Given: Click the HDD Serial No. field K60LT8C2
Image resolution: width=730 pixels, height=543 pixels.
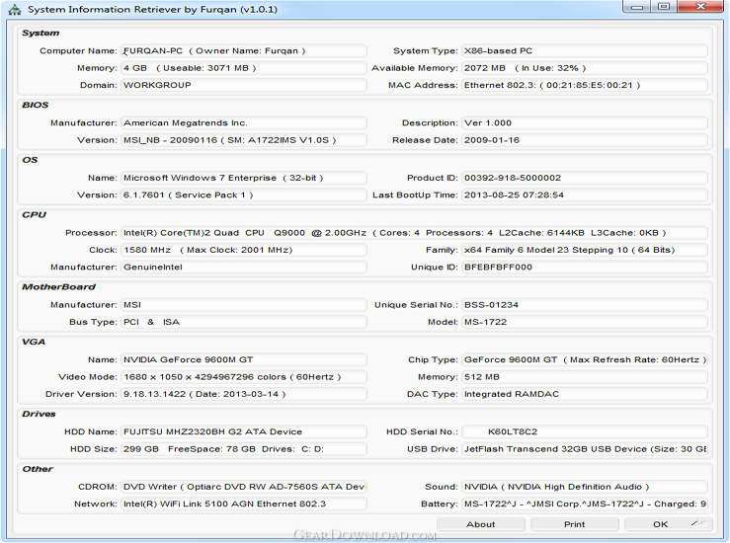Looking at the screenshot, I should pos(585,431).
